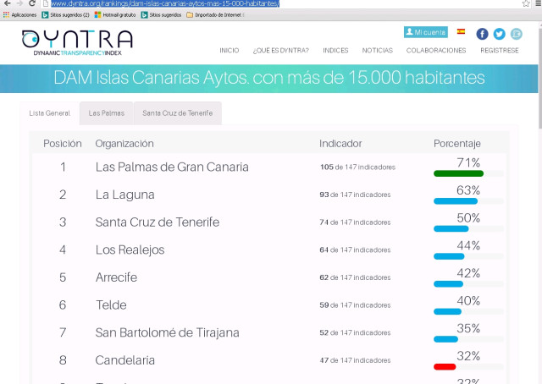Reload the page with refresh icon

(32, 3)
